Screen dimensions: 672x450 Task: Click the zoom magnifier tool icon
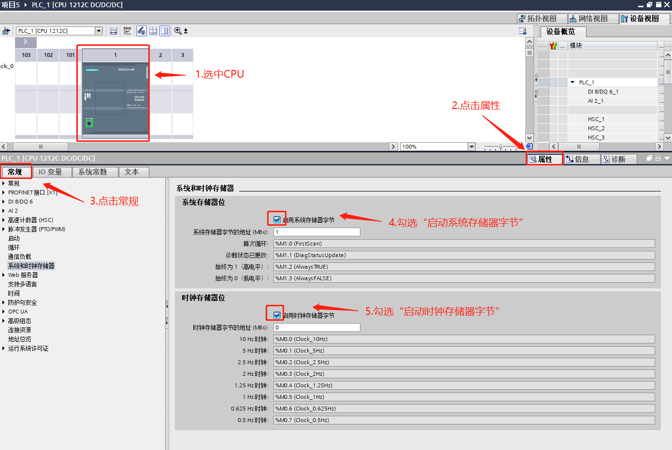(x=177, y=31)
